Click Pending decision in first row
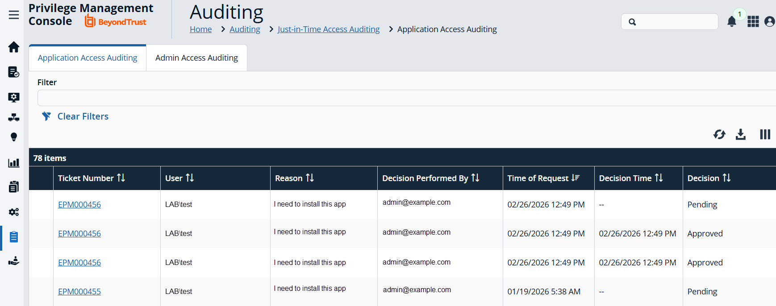The width and height of the screenshot is (776, 306). click(702, 205)
